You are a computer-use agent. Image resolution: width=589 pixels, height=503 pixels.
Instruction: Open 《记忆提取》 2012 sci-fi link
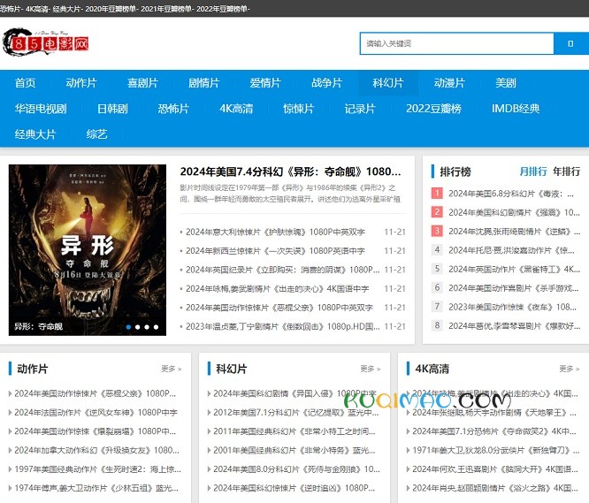coord(296,413)
